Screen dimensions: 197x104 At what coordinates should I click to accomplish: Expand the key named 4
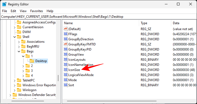pyautogui.click(x=23, y=76)
